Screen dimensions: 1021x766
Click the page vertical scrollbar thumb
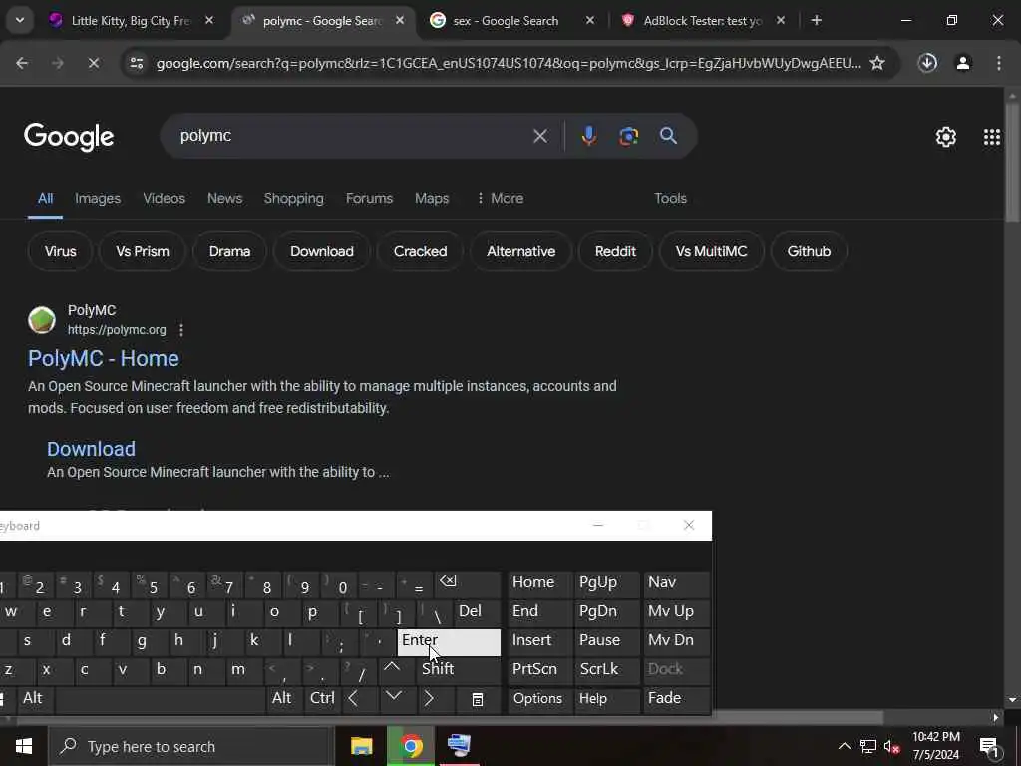1013,161
